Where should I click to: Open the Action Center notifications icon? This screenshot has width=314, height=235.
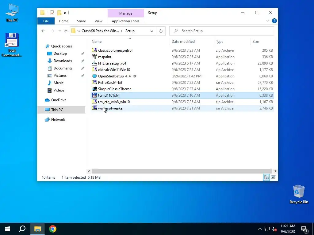tap(304, 229)
